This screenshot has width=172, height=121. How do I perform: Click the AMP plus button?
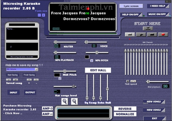point(47,108)
